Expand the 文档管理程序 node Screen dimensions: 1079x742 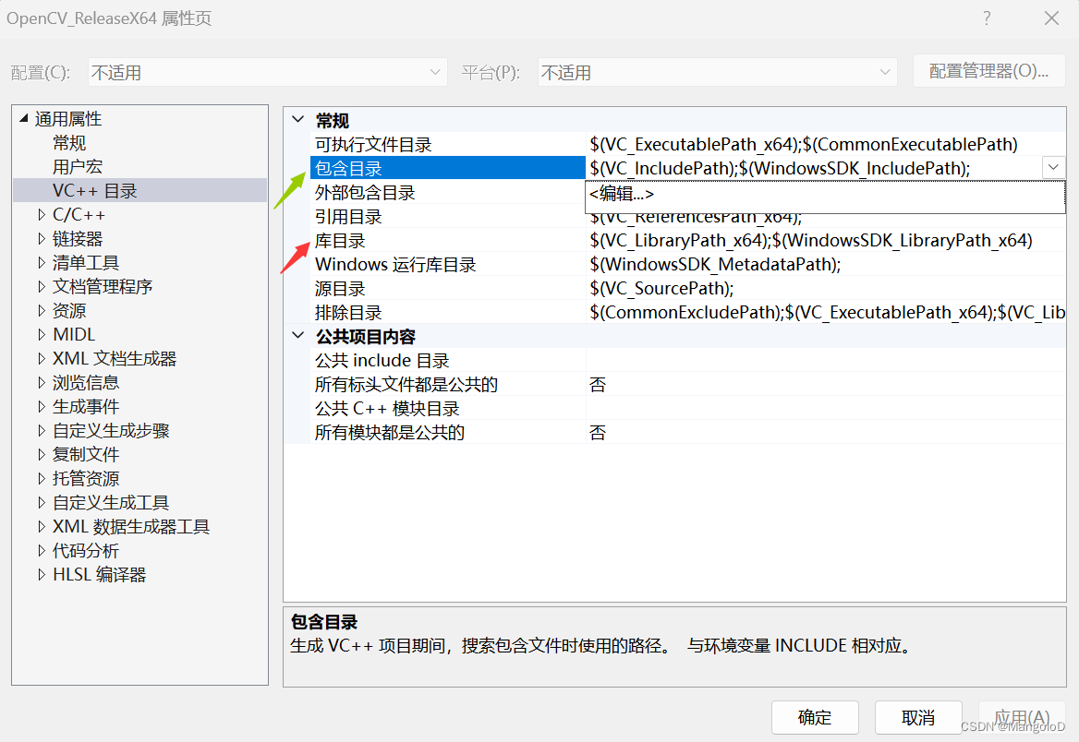point(42,287)
